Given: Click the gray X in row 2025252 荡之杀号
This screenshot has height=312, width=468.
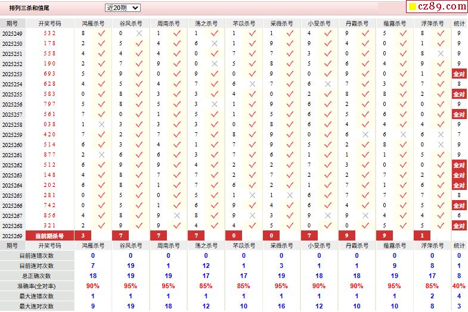Looking at the screenshot, I should coord(214,64).
